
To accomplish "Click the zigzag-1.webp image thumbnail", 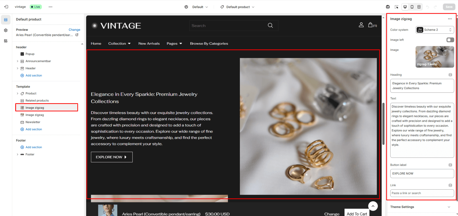I will point(435,57).
